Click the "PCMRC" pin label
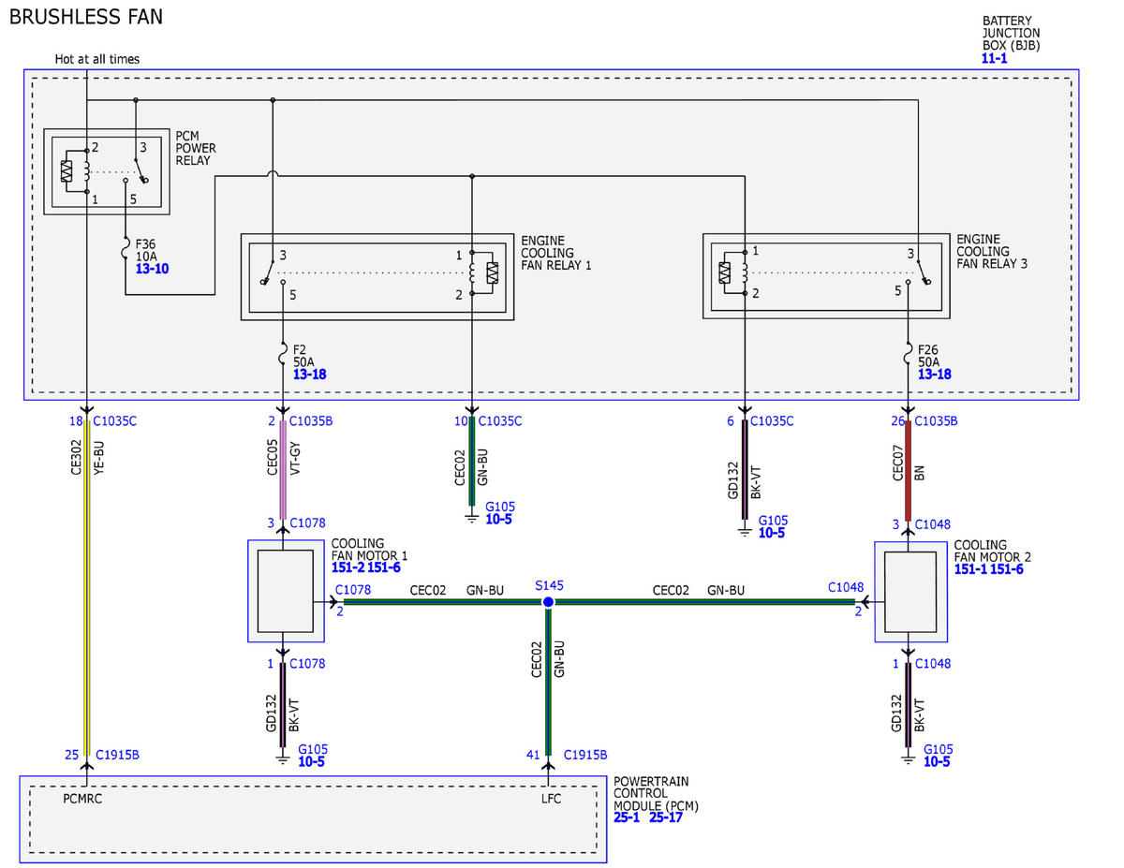This screenshot has height=868, width=1124. [x=84, y=799]
